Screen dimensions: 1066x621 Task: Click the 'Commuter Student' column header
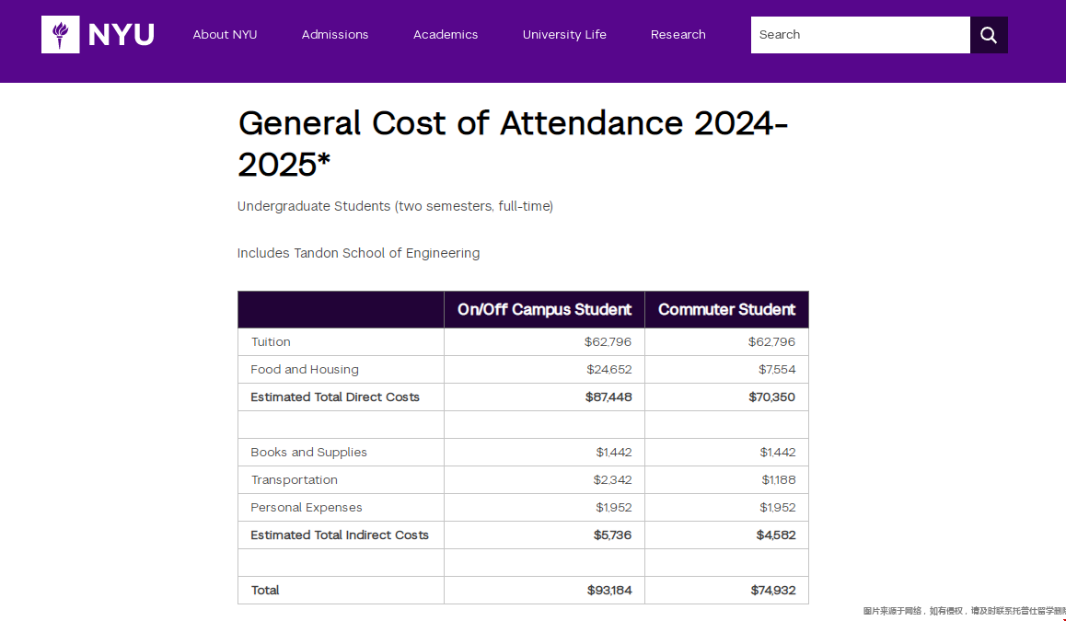point(726,310)
